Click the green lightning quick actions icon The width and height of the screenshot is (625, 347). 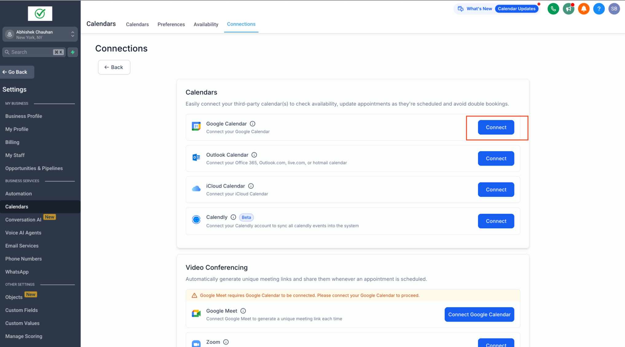pyautogui.click(x=73, y=52)
